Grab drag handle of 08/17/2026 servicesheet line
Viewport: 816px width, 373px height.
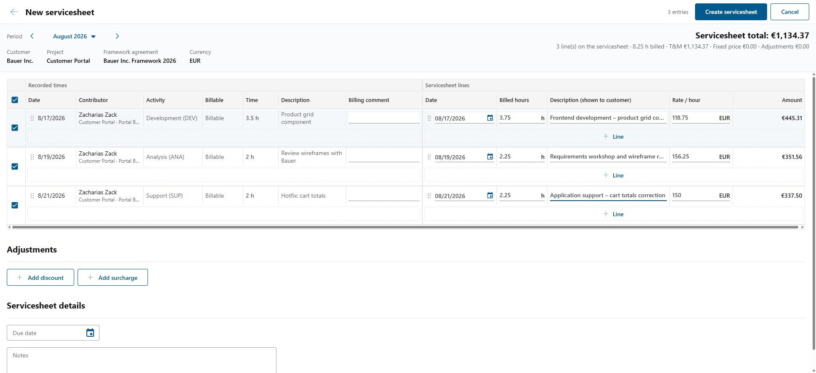(x=429, y=118)
